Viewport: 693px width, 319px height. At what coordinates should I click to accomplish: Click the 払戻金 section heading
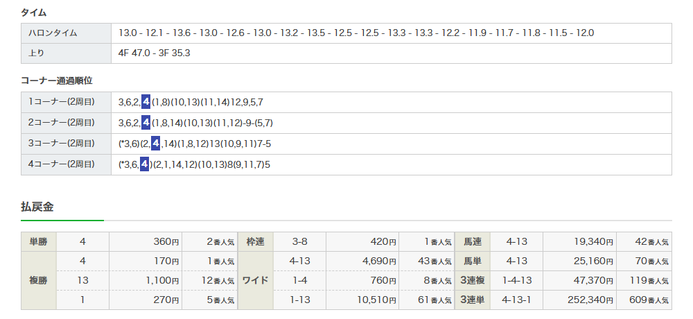click(37, 207)
